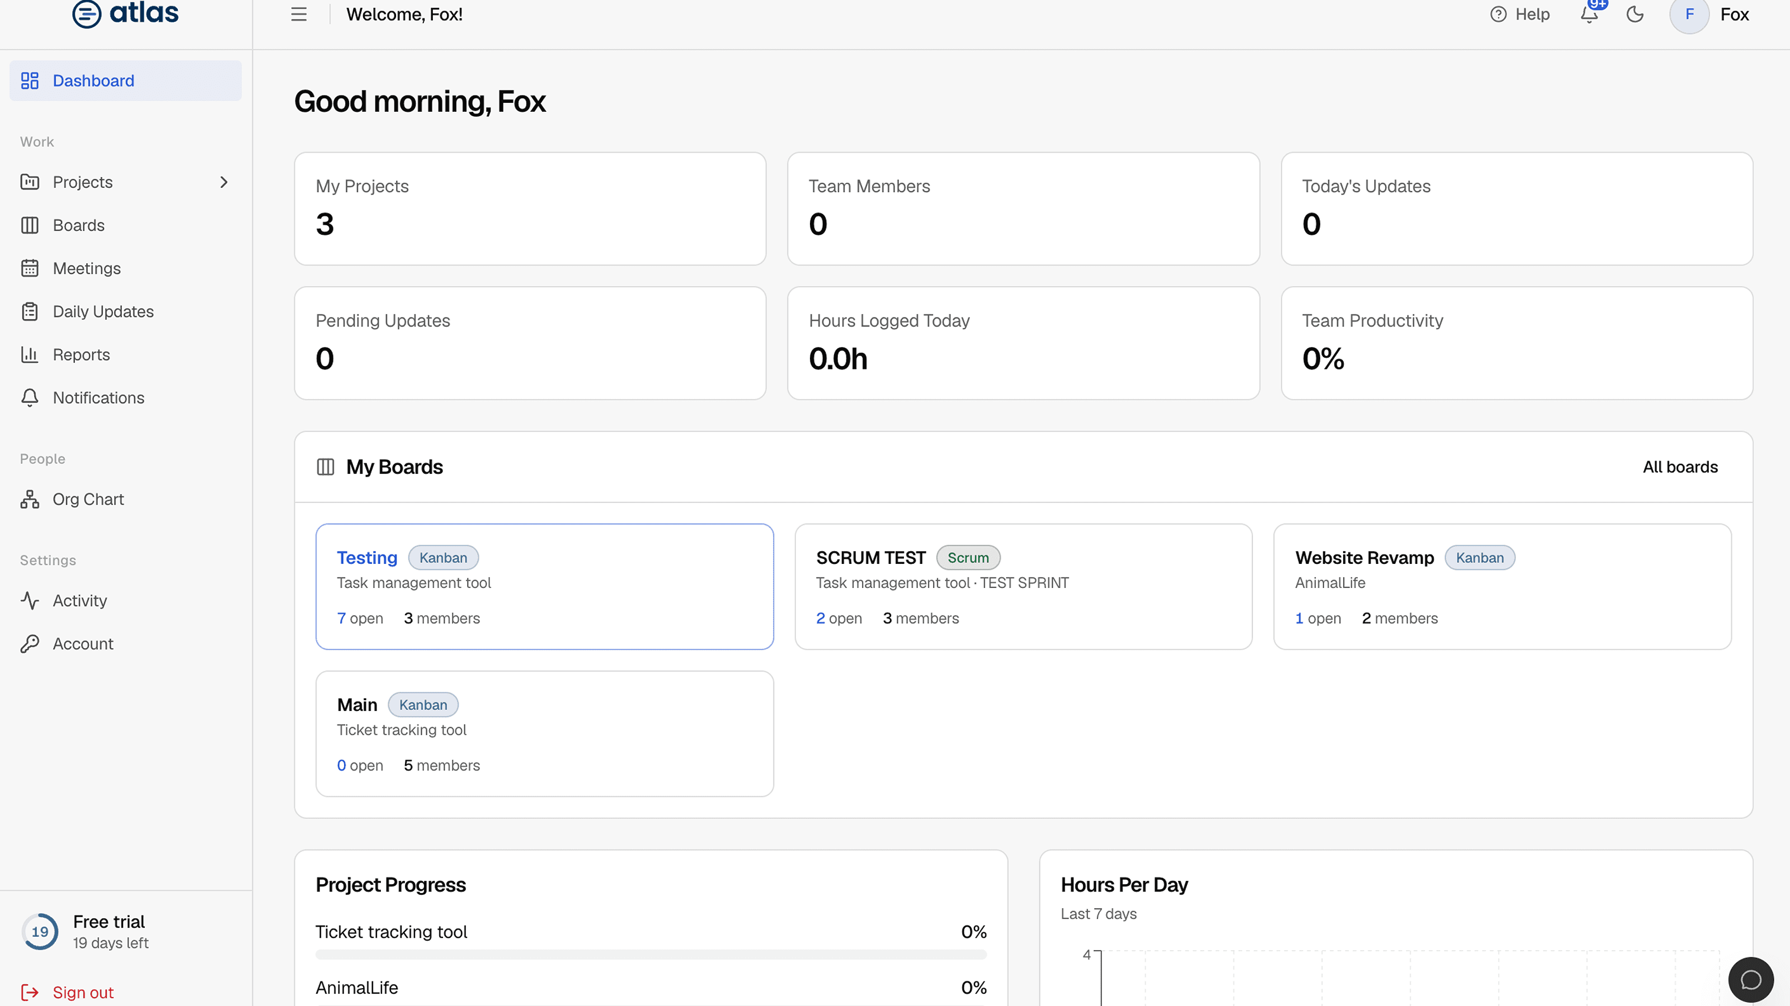Click '5 members' on Main board
This screenshot has width=1790, height=1006.
pyautogui.click(x=442, y=765)
